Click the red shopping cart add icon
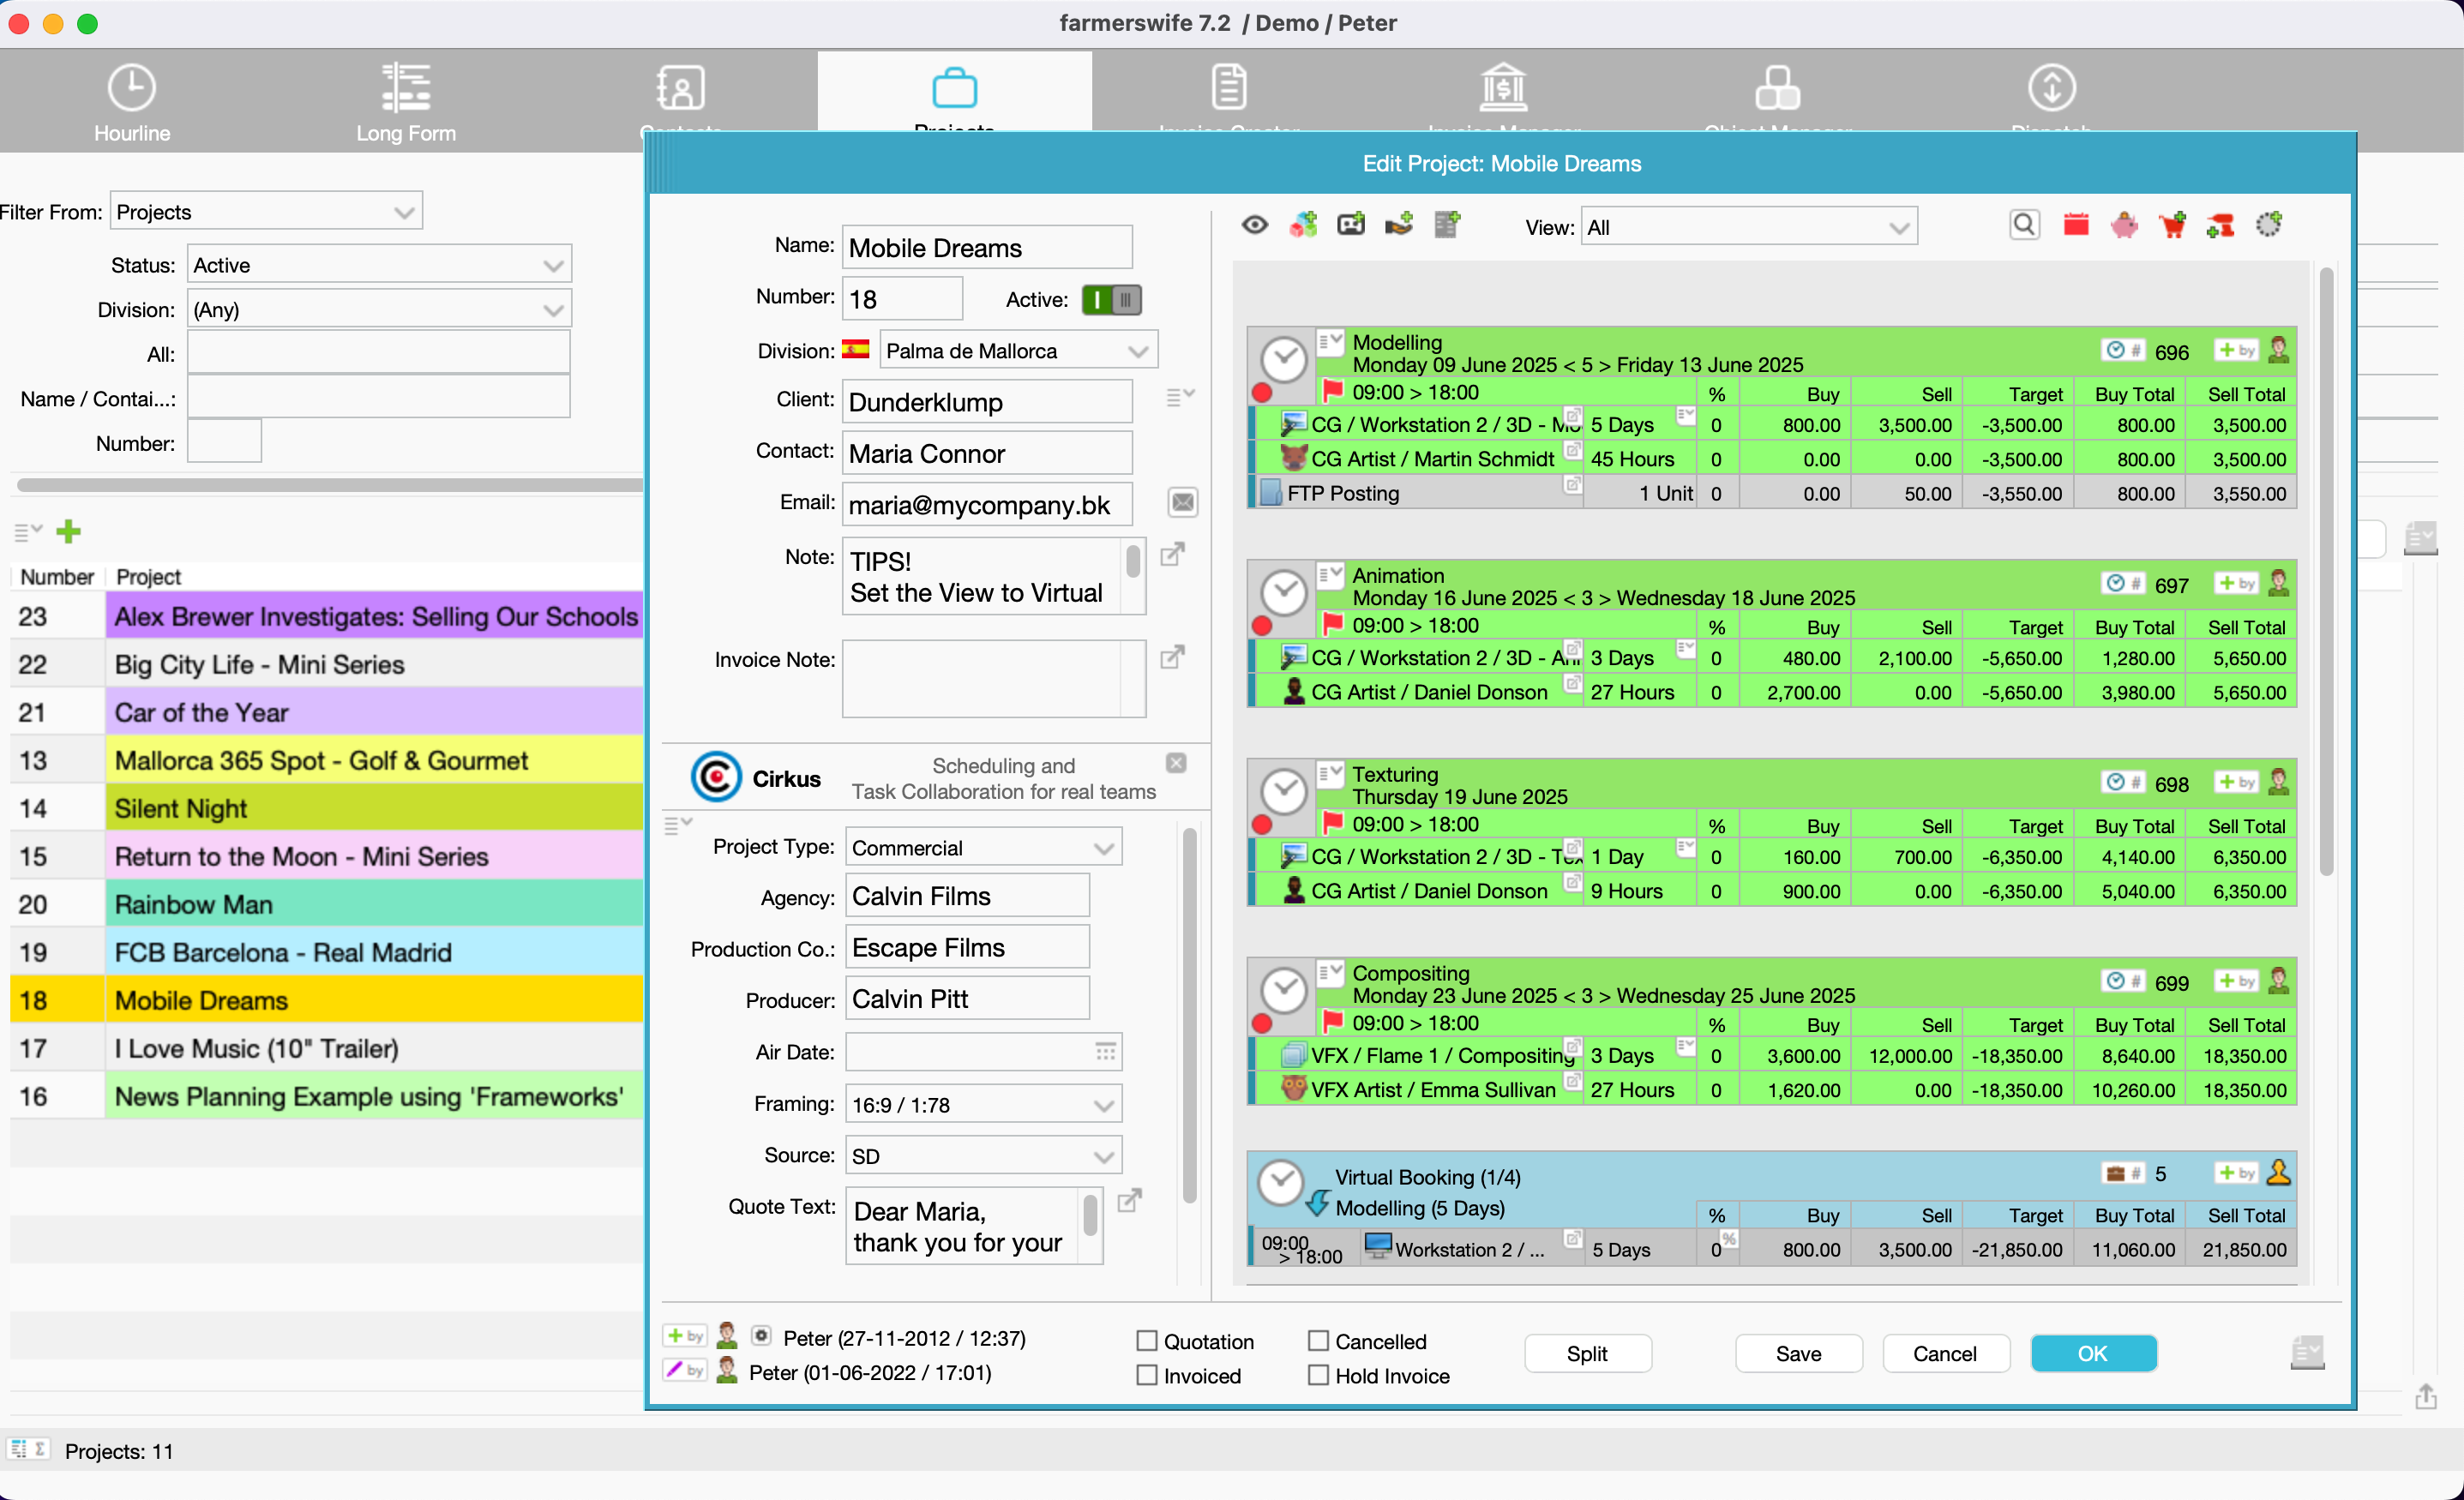 [2172, 226]
